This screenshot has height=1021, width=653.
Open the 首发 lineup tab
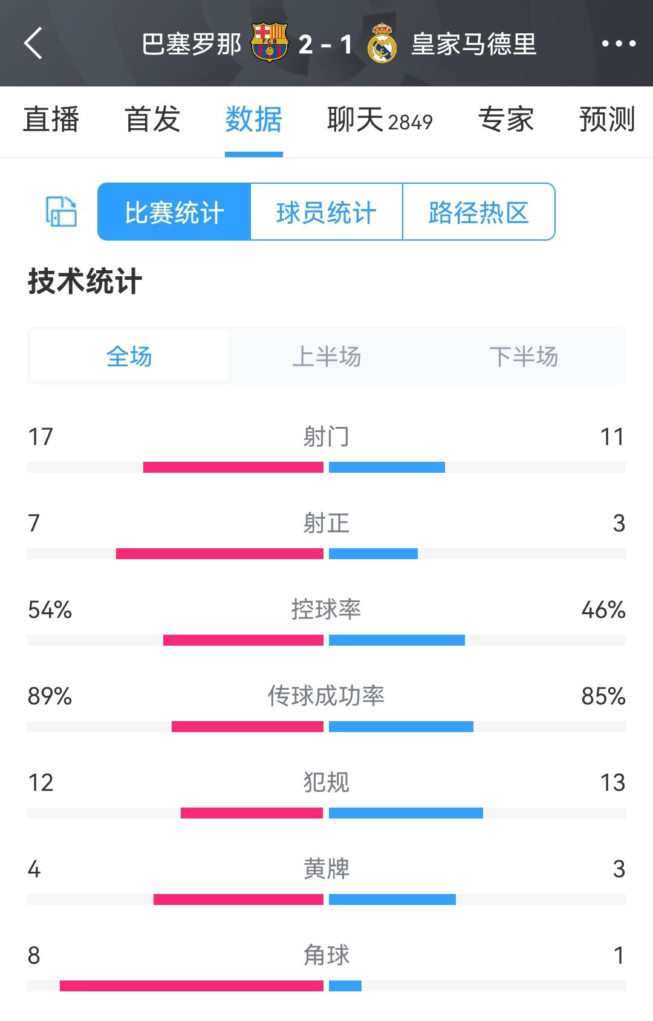152,119
